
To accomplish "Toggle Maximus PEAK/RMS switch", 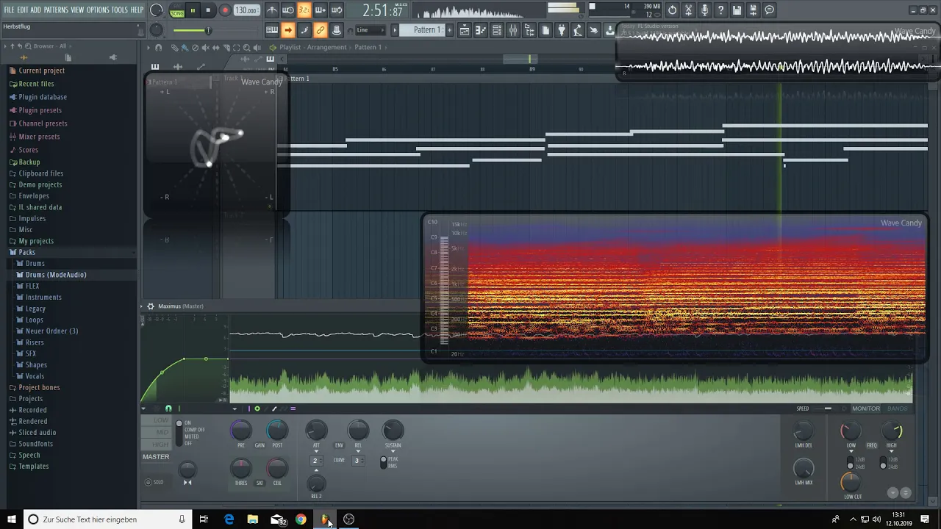I will pos(383,462).
